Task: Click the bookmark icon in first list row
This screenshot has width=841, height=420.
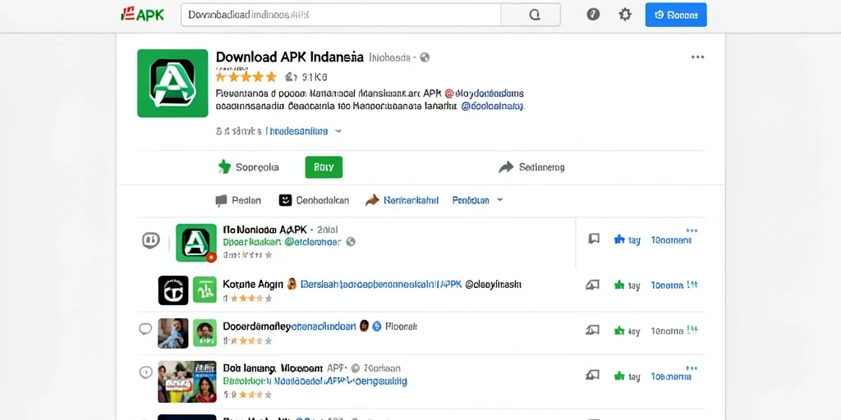Action: click(x=594, y=239)
